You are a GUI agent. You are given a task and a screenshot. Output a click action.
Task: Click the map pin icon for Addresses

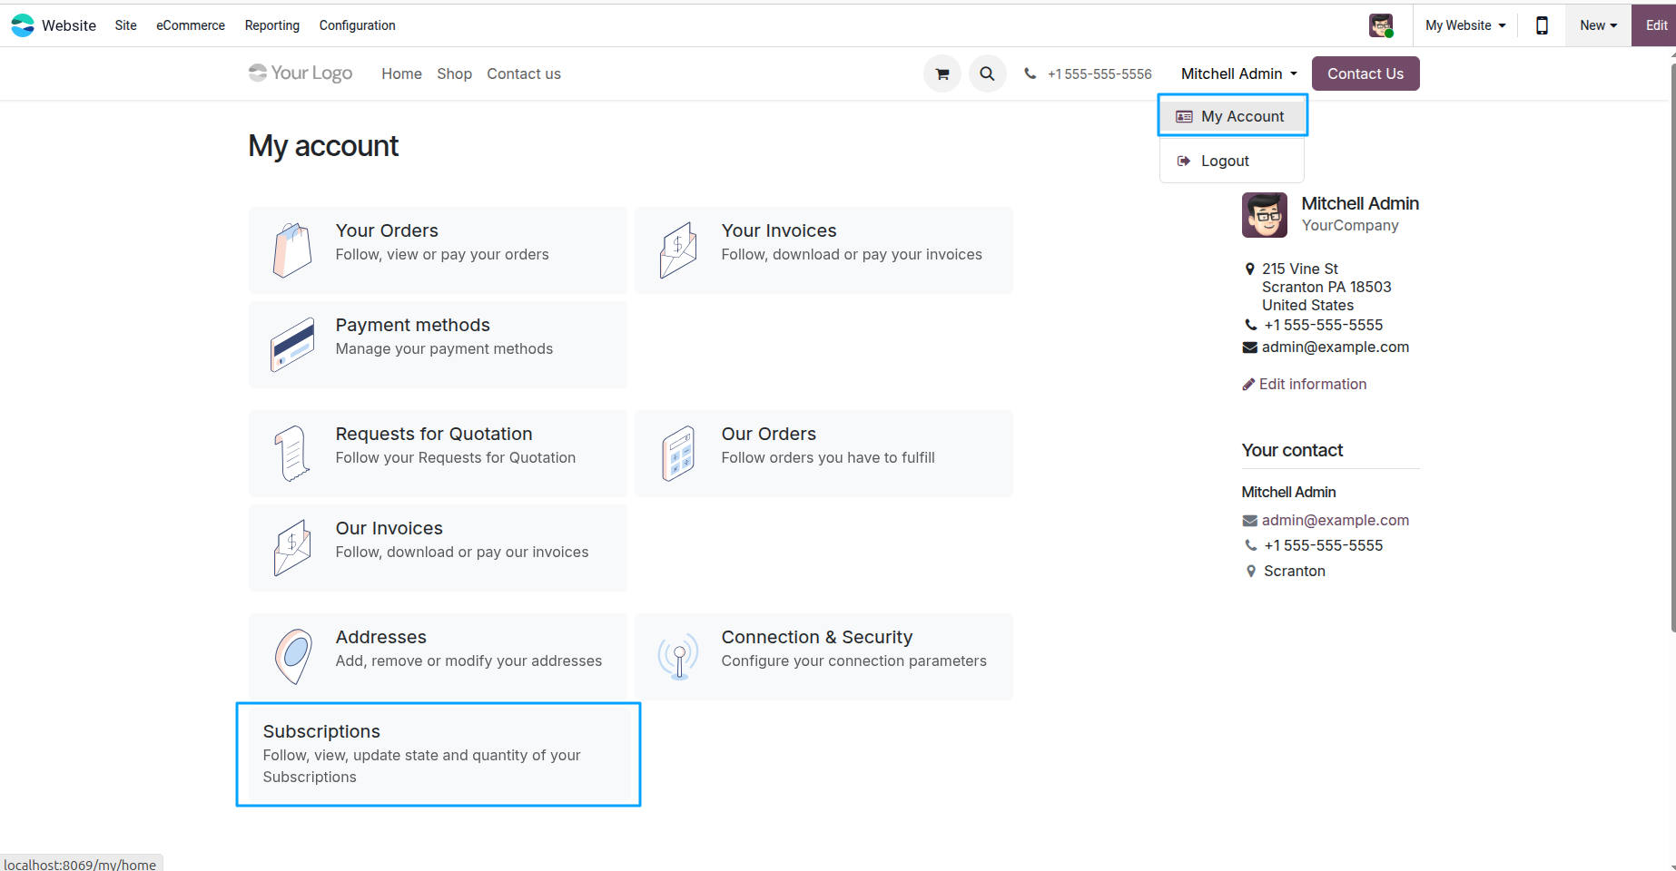(x=292, y=656)
